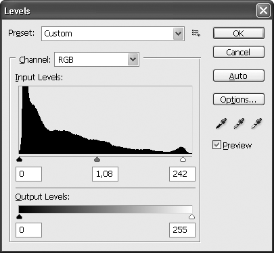
Task: Open the Channel RGB dropdown
Action: pyautogui.click(x=97, y=59)
